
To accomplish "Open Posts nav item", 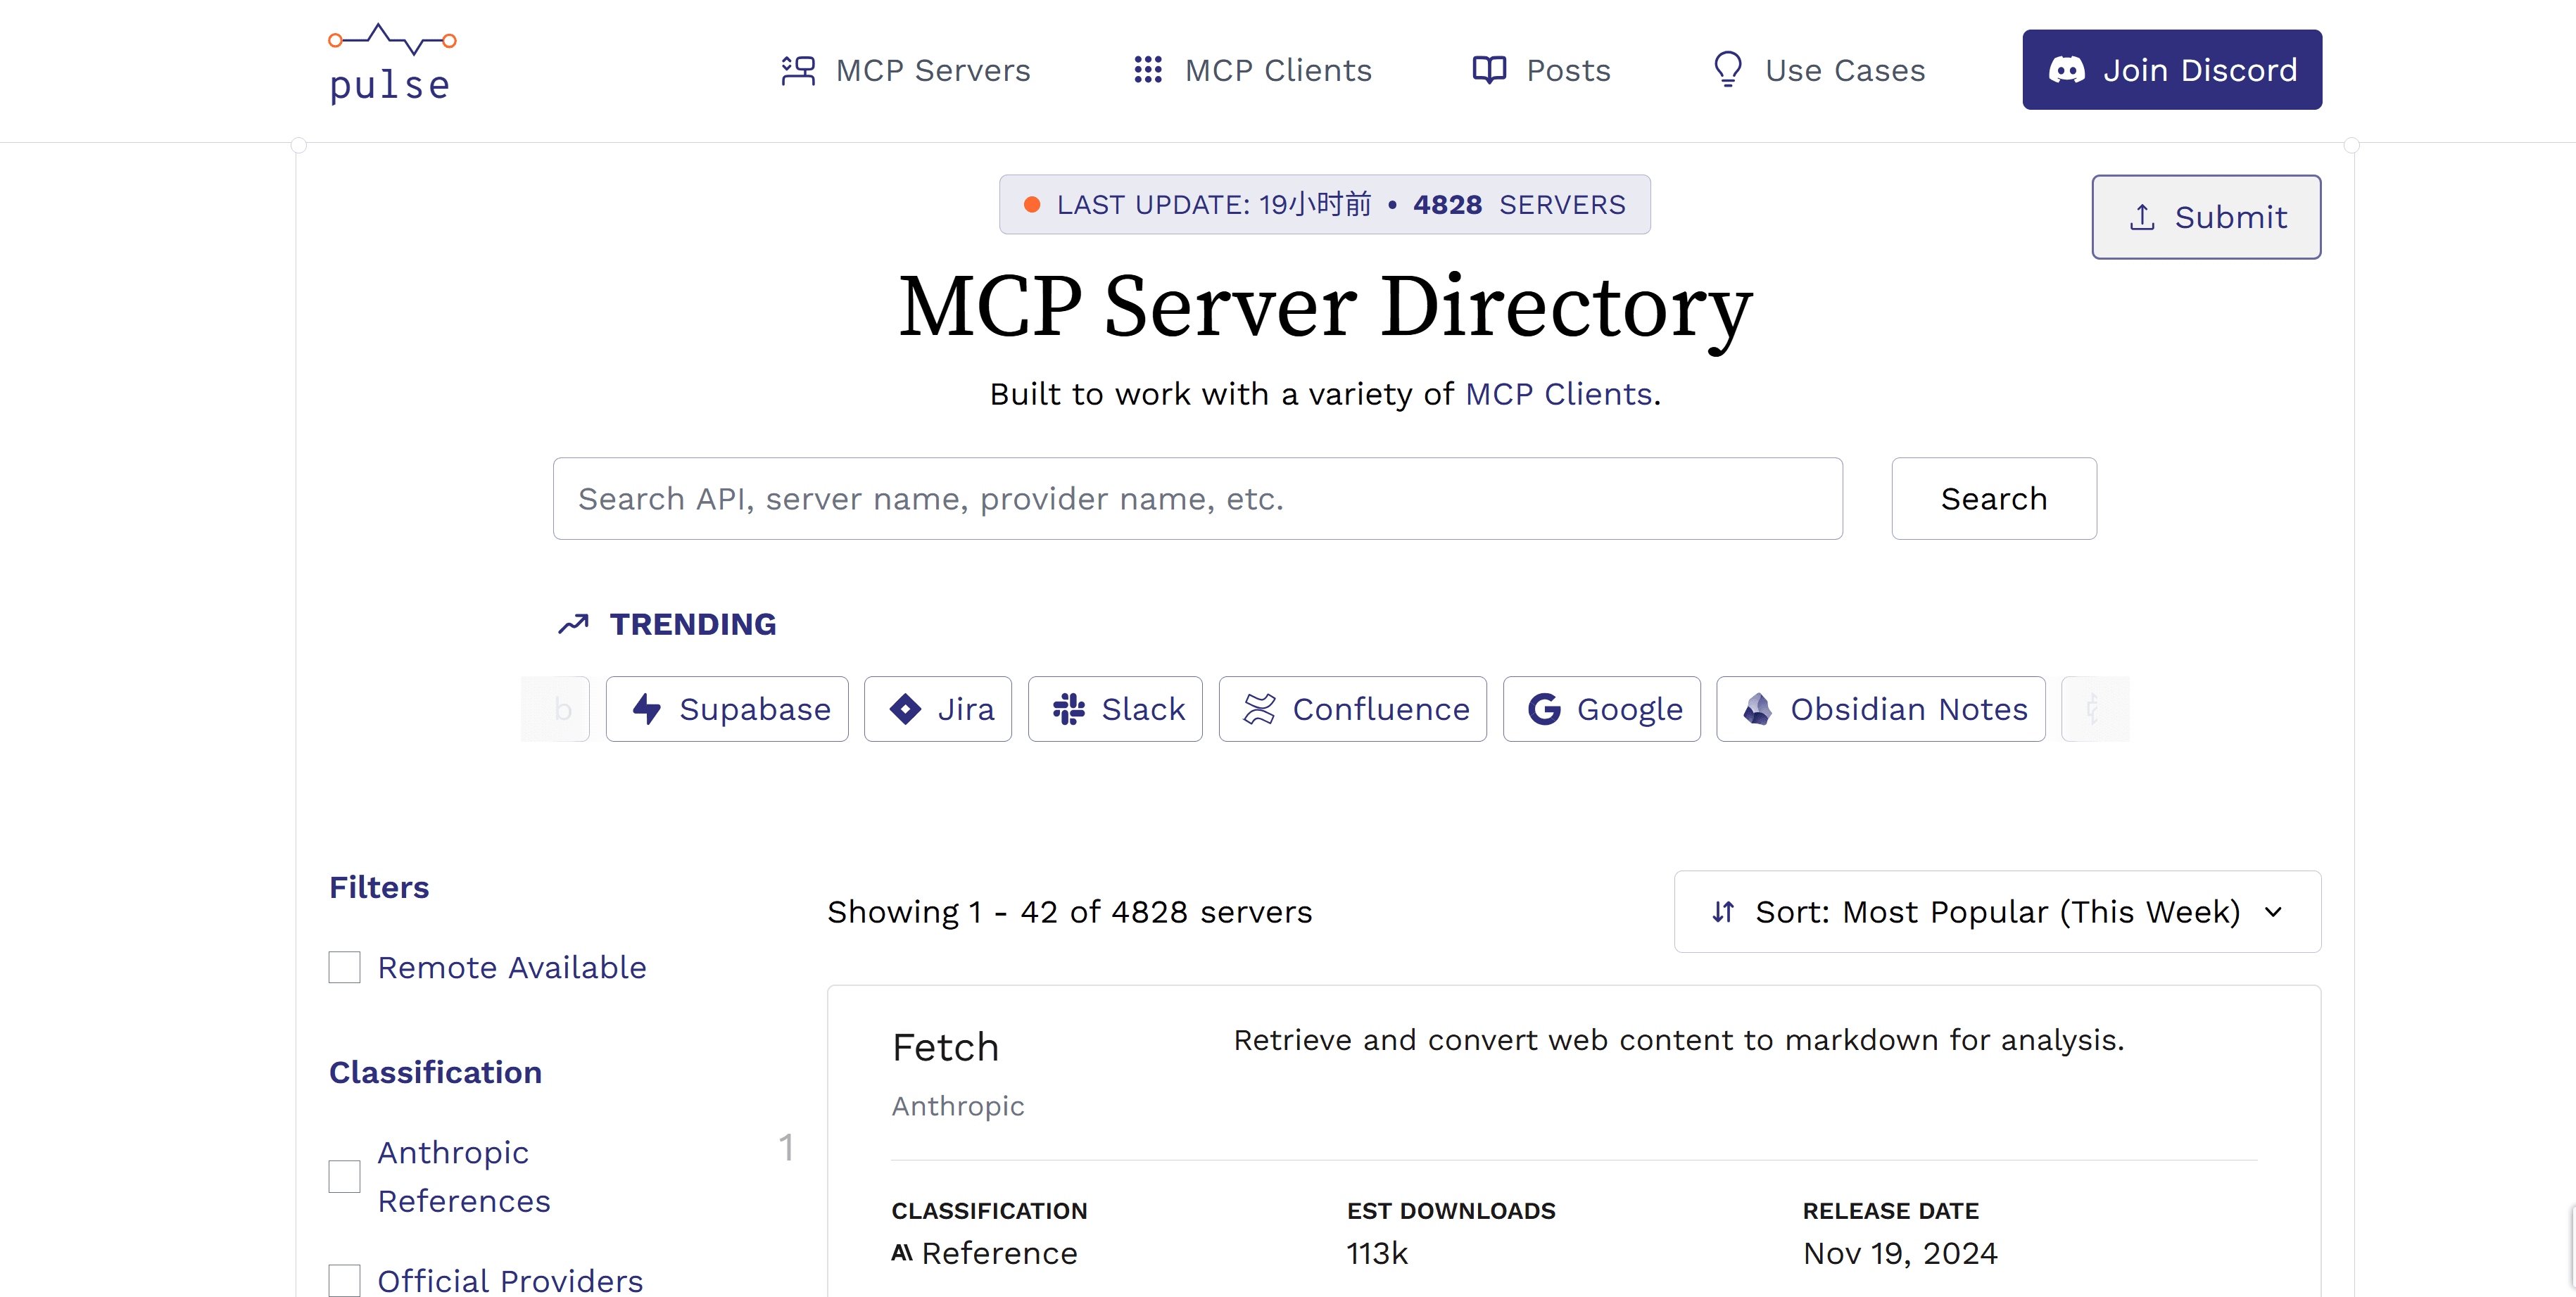I will click(x=1541, y=70).
